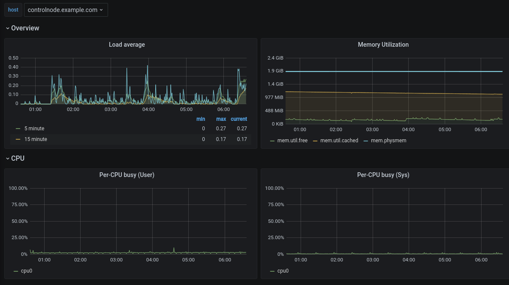
Task: Click the Per-CPU busy (Sys) panel title
Action: (383, 175)
